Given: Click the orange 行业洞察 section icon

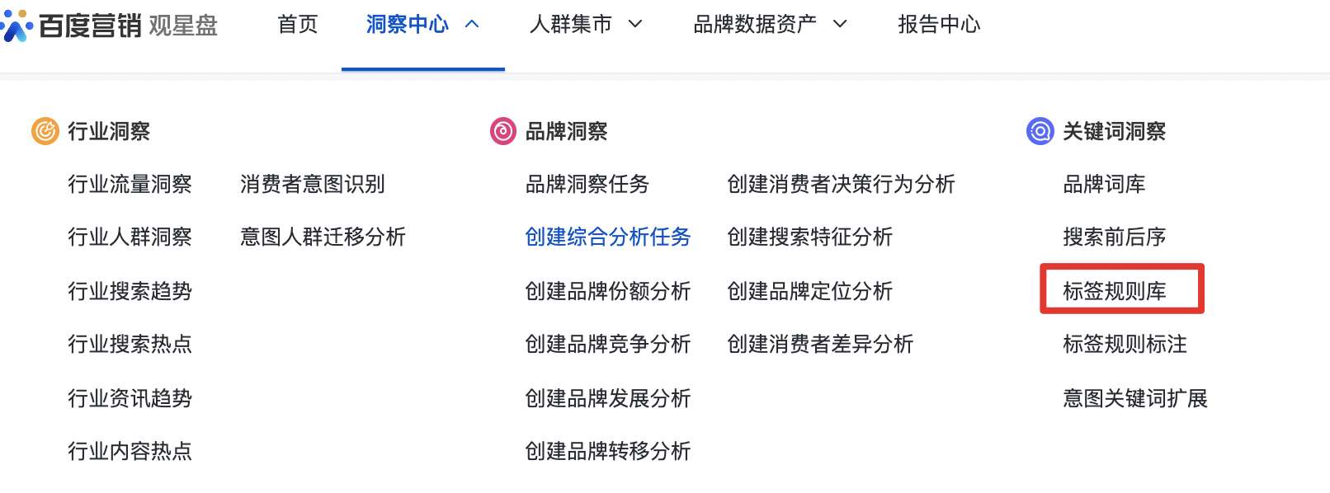Looking at the screenshot, I should pyautogui.click(x=45, y=131).
